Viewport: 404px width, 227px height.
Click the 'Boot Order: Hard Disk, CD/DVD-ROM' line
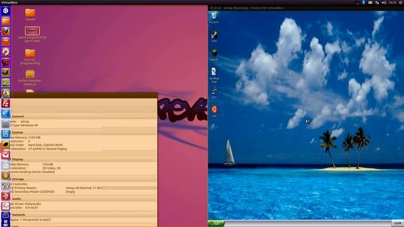(37, 145)
